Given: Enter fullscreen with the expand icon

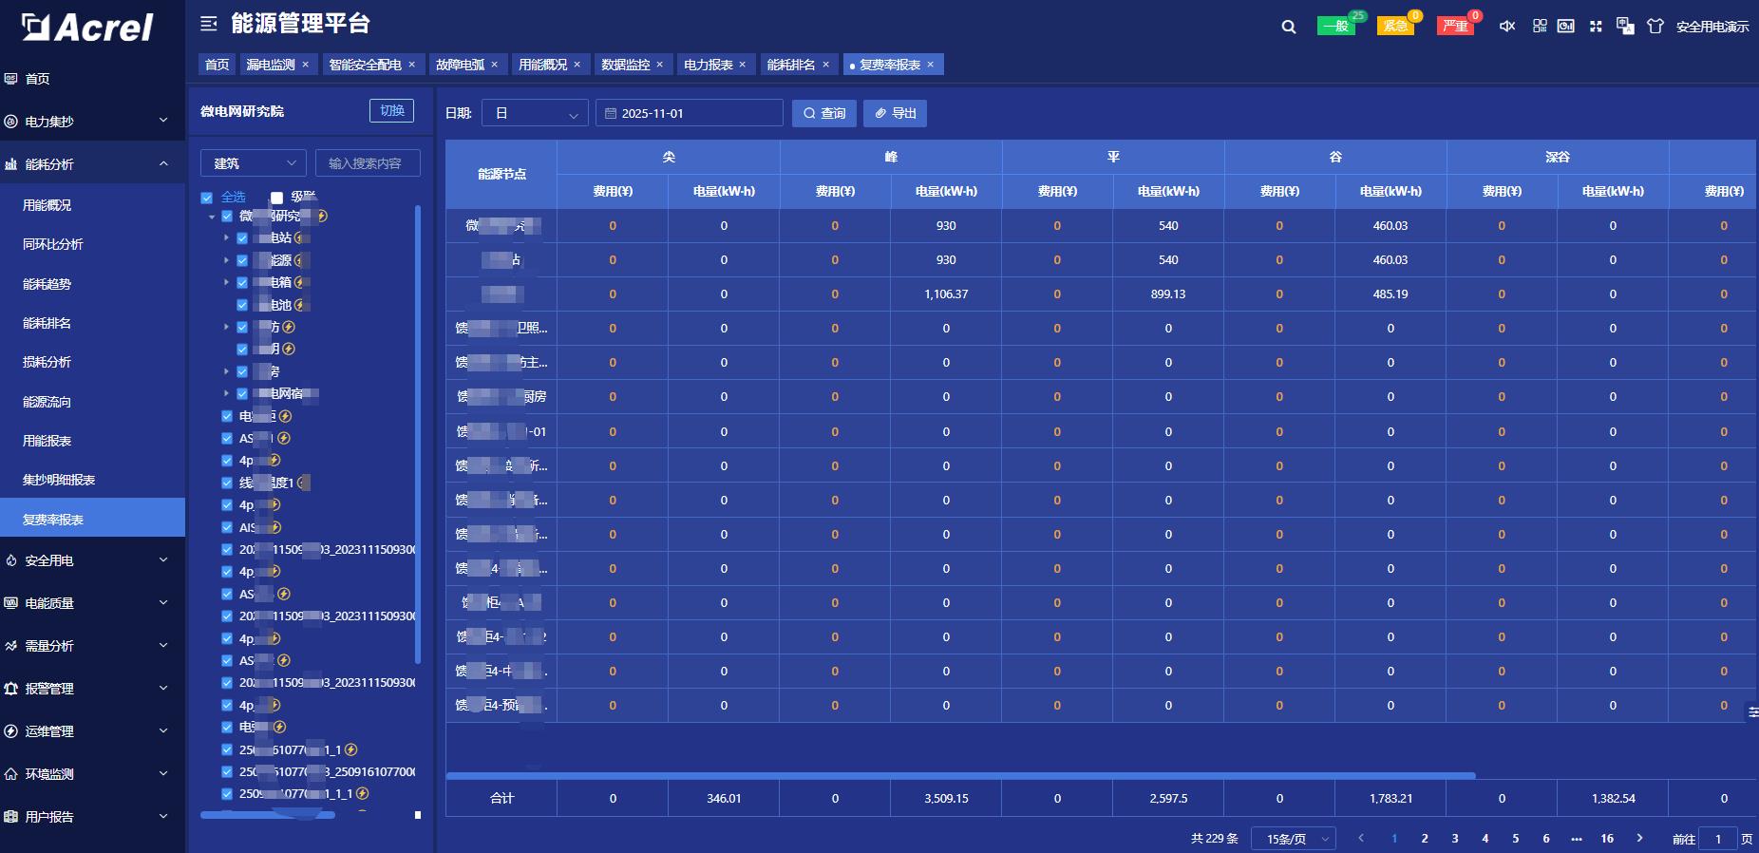Looking at the screenshot, I should (x=1596, y=27).
